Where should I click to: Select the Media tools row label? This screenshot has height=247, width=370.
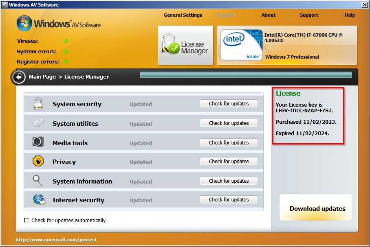70,143
